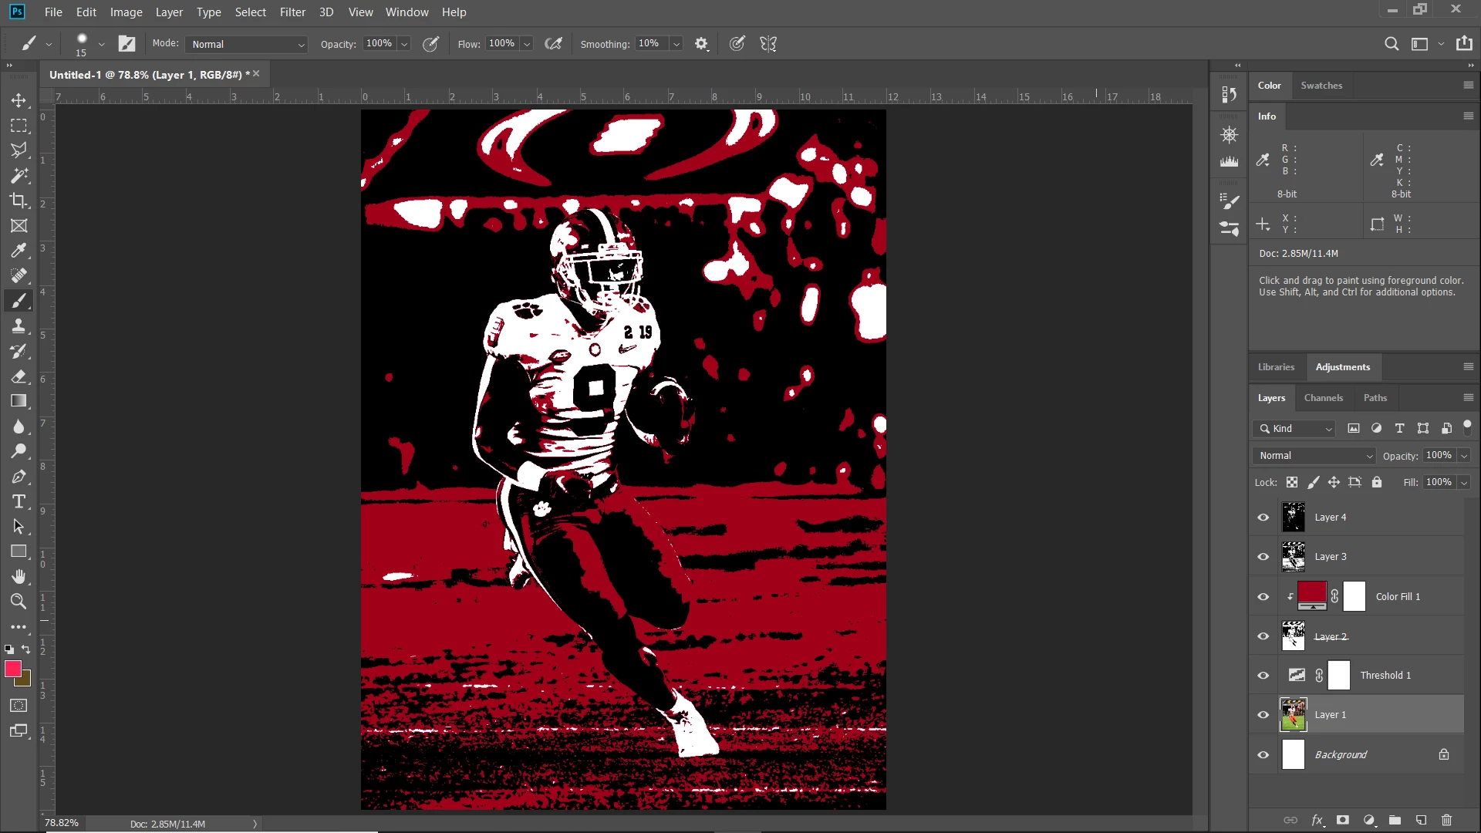The width and height of the screenshot is (1481, 833).
Task: Expand the layer blending mode dropdown
Action: coord(1315,456)
